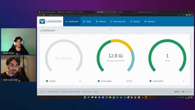Open the Documentation link

(x=53, y=92)
